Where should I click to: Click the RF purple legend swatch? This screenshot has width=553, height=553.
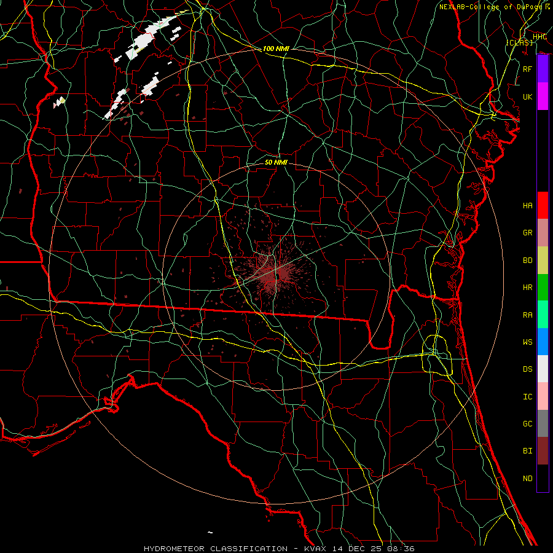click(x=543, y=69)
